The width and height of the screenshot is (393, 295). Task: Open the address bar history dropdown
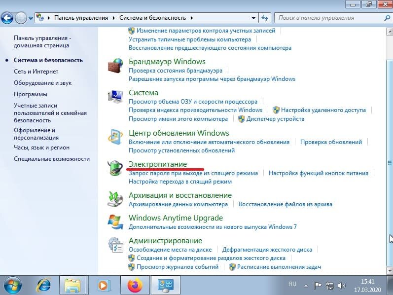tap(253, 18)
